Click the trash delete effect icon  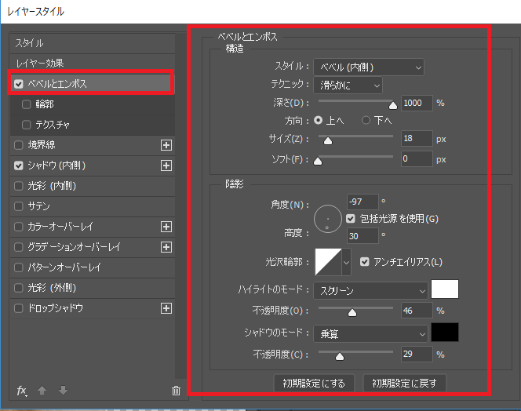[x=176, y=391]
